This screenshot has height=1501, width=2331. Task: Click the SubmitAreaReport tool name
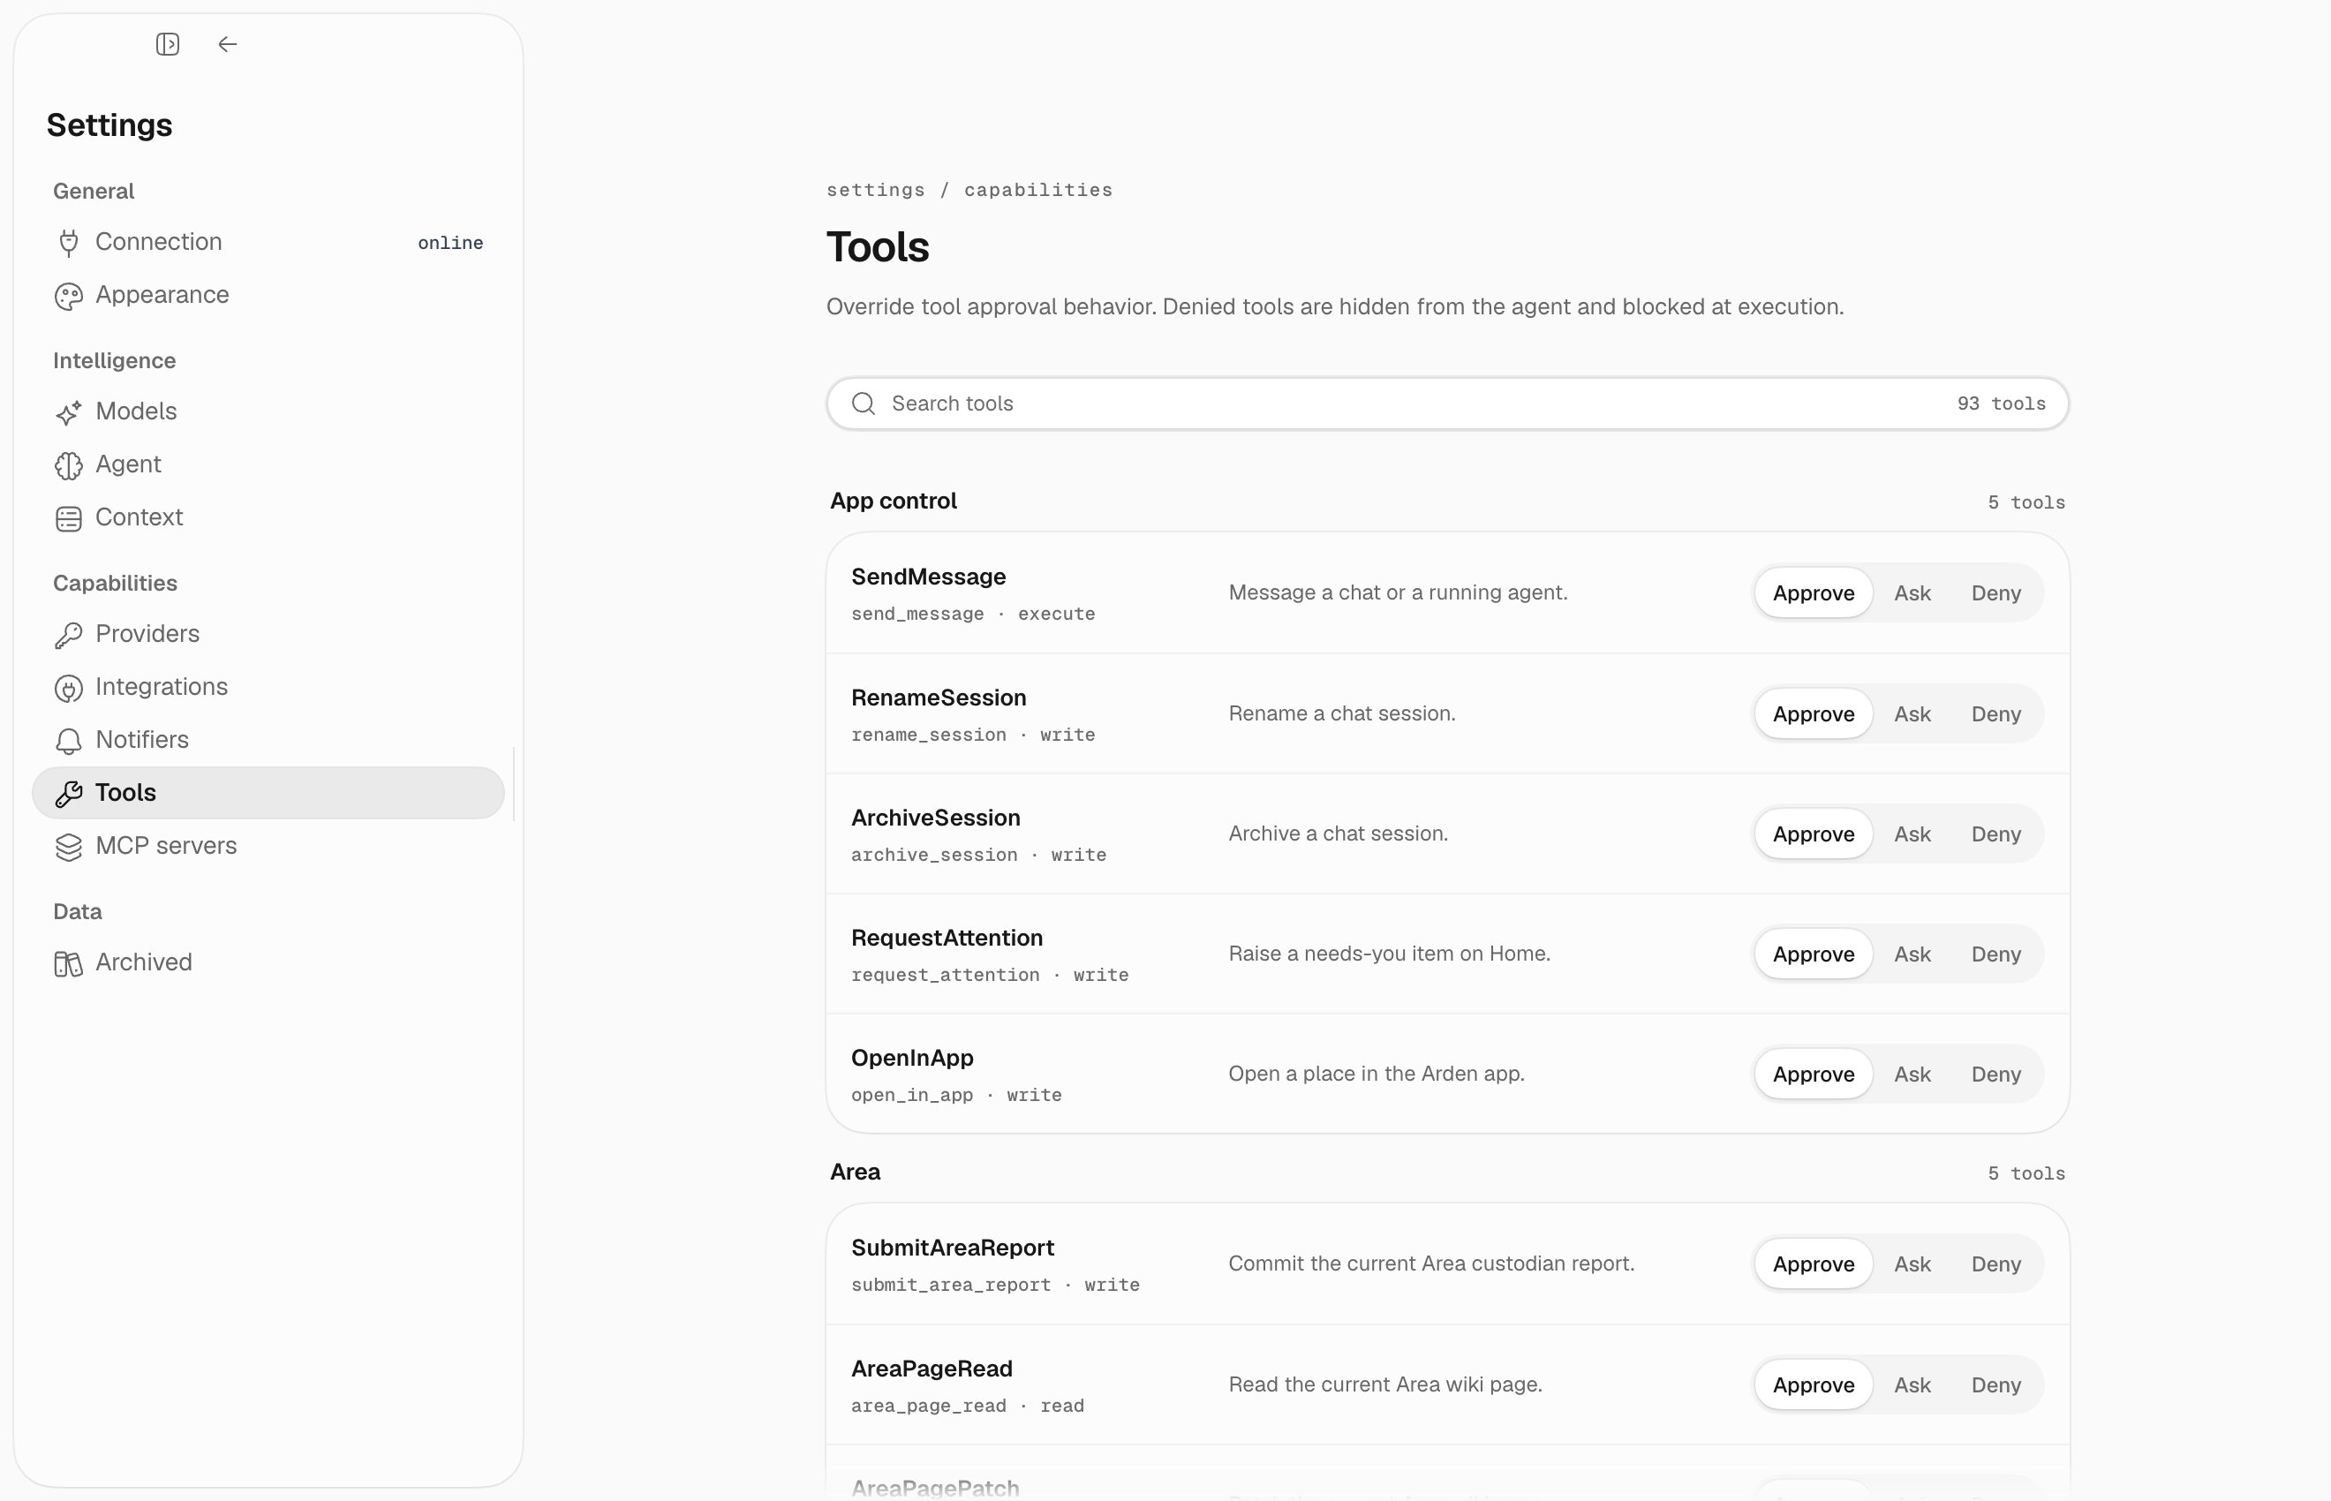(952, 1248)
